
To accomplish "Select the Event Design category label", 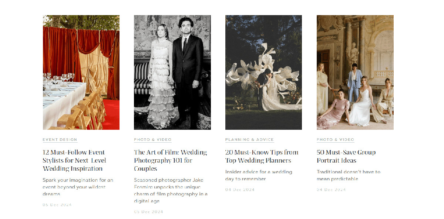I will click(60, 140).
